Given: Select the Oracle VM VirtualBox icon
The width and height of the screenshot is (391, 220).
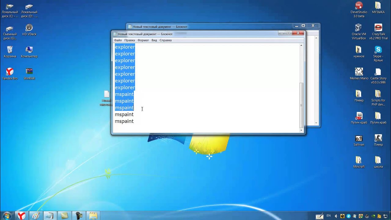Looking at the screenshot, I should point(359,32).
